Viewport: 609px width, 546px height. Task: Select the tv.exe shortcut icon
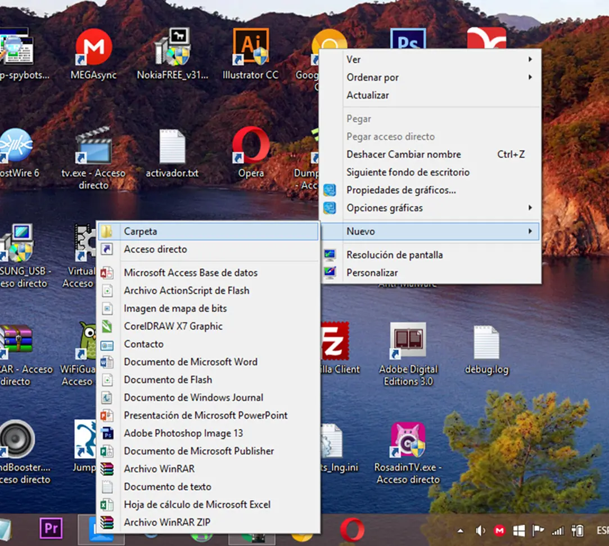point(93,145)
